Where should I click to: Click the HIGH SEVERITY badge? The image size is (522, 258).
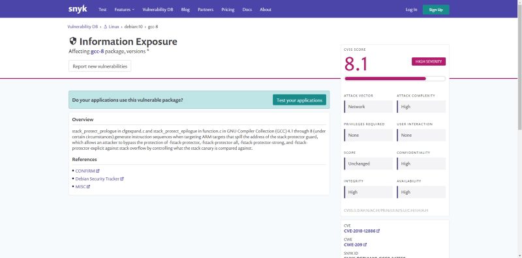pos(429,61)
